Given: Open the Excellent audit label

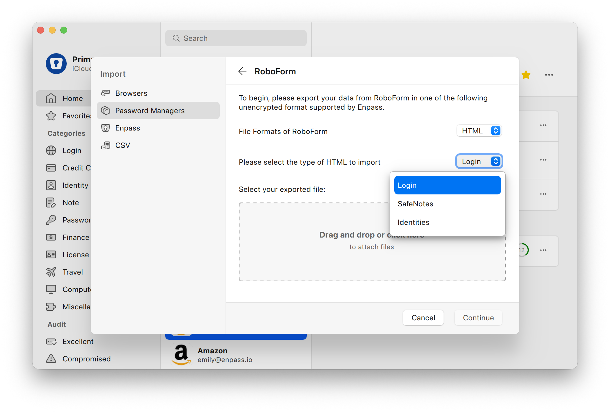Looking at the screenshot, I should [x=78, y=341].
